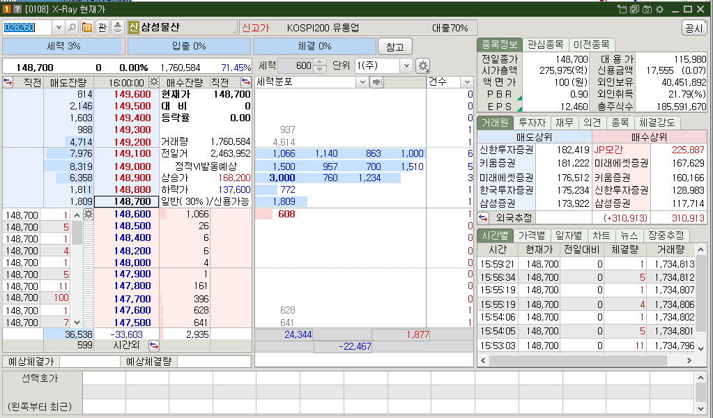Search stocks with the magnifier icon
Viewport: 713px width, 418px height.
pos(72,28)
